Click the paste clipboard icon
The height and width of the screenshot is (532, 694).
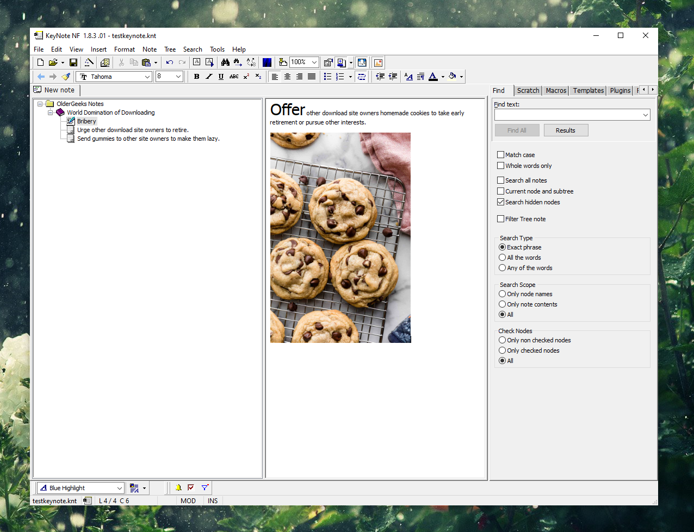(x=146, y=62)
